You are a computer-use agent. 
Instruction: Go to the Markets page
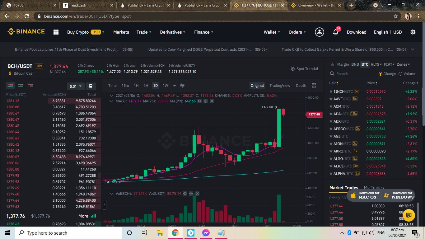pyautogui.click(x=121, y=32)
